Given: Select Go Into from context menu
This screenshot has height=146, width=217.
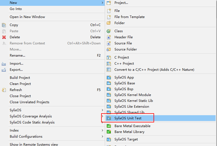Looking at the screenshot, I should pos(53,9).
